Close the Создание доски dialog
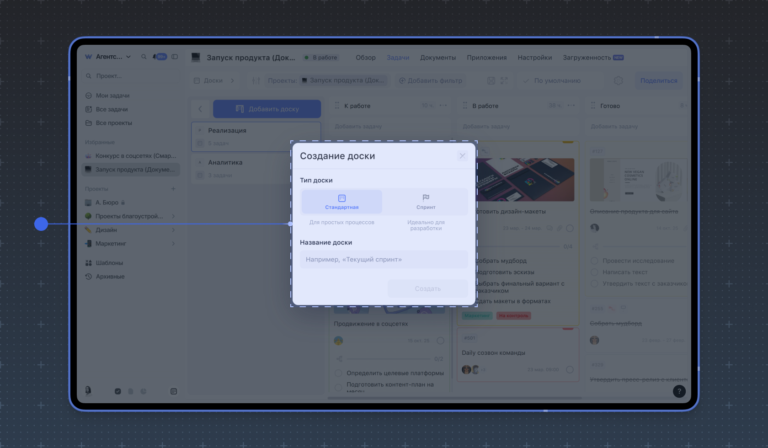768x448 pixels. 462,156
